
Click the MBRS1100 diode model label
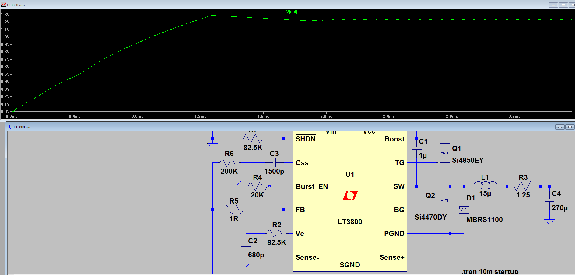tap(485, 220)
